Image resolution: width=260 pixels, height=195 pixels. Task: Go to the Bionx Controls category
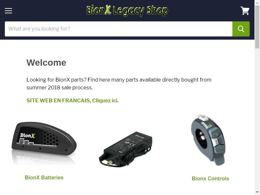210,178
